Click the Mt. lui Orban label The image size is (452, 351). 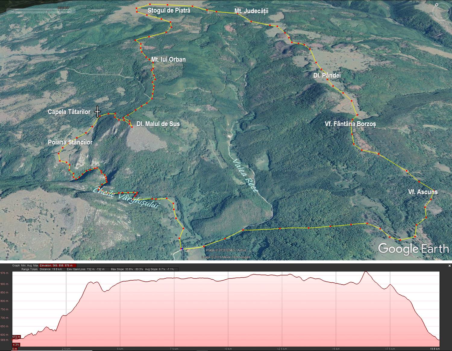click(168, 60)
